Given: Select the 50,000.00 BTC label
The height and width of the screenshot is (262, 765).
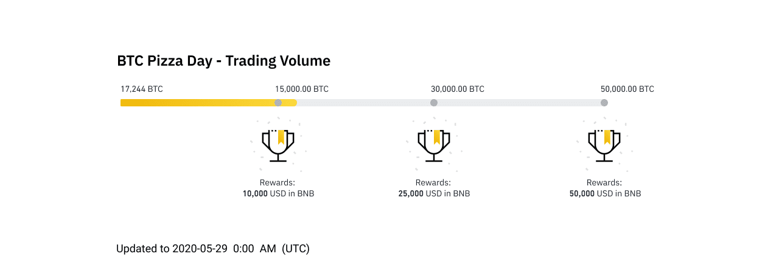Looking at the screenshot, I should click(x=627, y=89).
